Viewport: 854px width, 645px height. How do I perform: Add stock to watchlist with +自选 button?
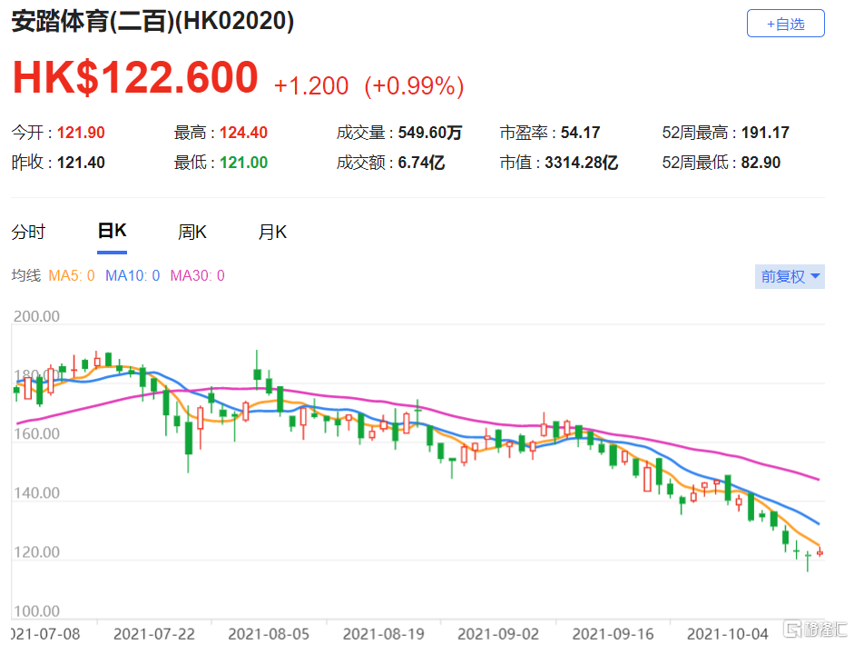pos(785,24)
